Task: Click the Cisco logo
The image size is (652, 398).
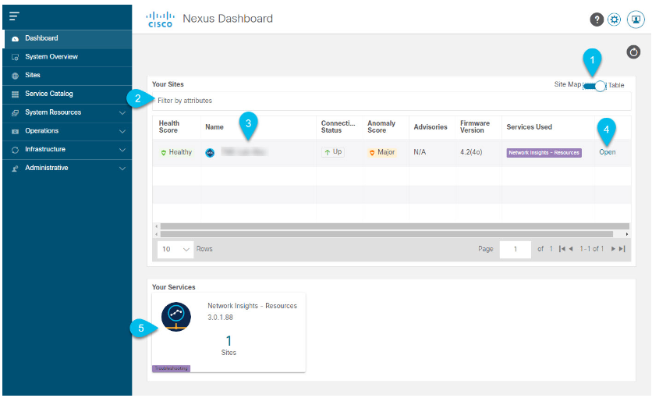Action: coord(160,20)
